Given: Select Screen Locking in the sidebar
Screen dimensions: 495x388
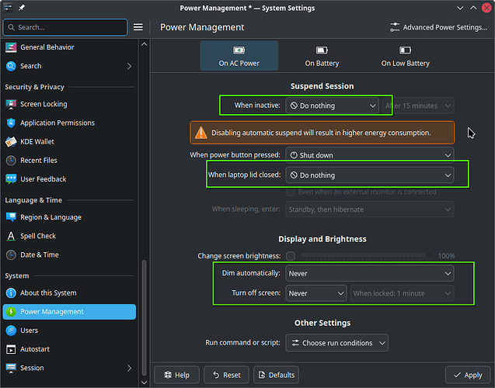Looking at the screenshot, I should coord(69,104).
